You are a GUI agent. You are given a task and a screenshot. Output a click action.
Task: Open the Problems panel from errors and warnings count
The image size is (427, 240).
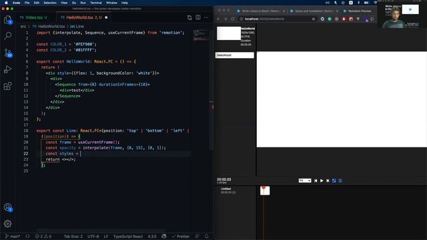[43, 237]
